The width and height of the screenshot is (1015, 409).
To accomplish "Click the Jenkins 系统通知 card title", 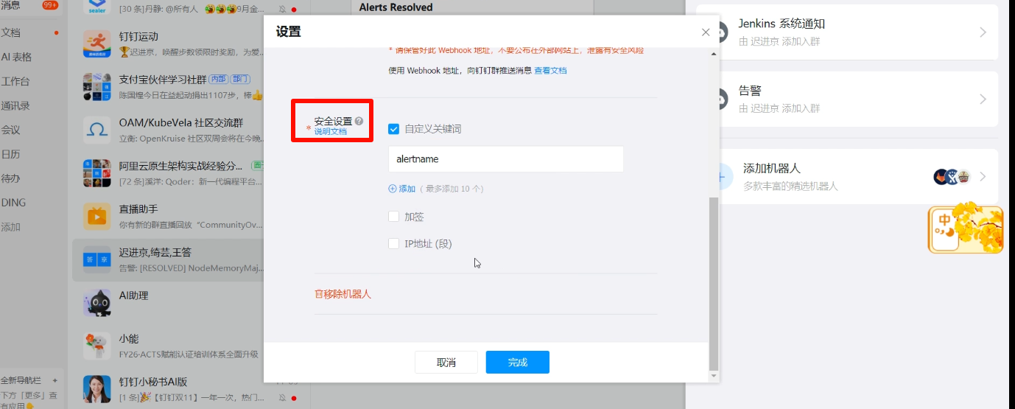I will [x=782, y=24].
